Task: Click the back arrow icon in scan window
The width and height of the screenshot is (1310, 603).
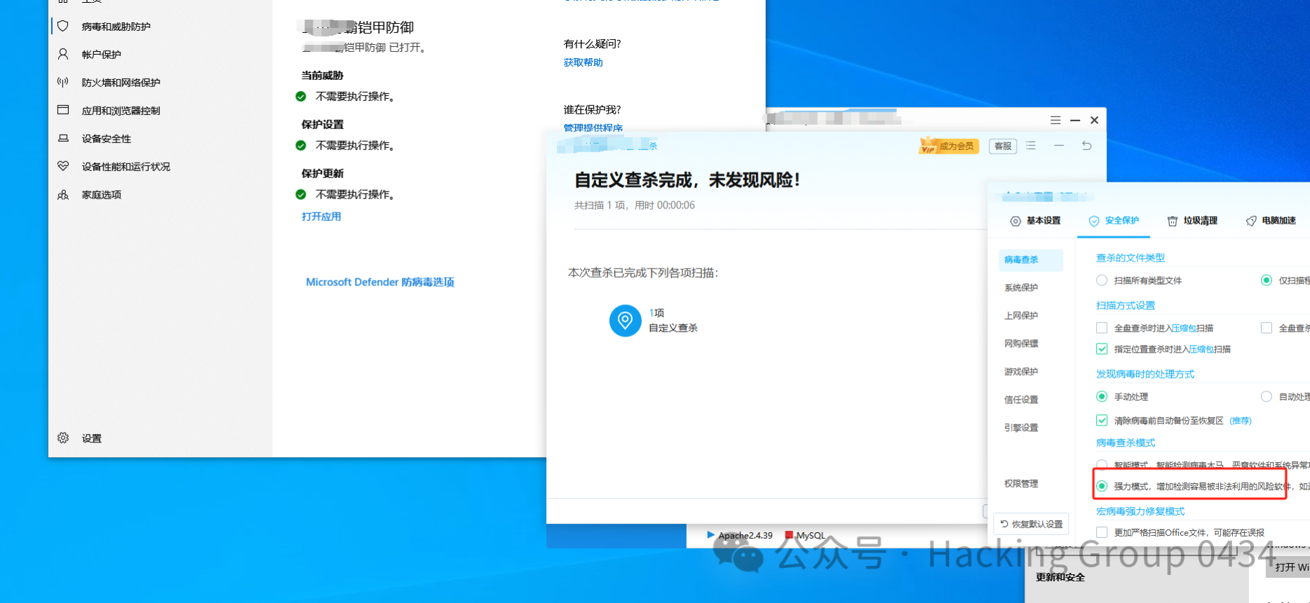Action: 1086,146
